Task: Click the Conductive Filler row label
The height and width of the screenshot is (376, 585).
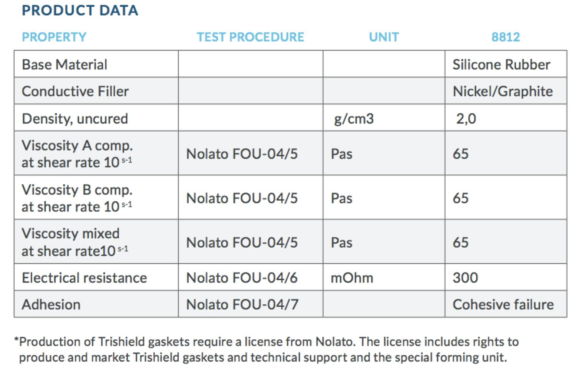Action: 75,91
